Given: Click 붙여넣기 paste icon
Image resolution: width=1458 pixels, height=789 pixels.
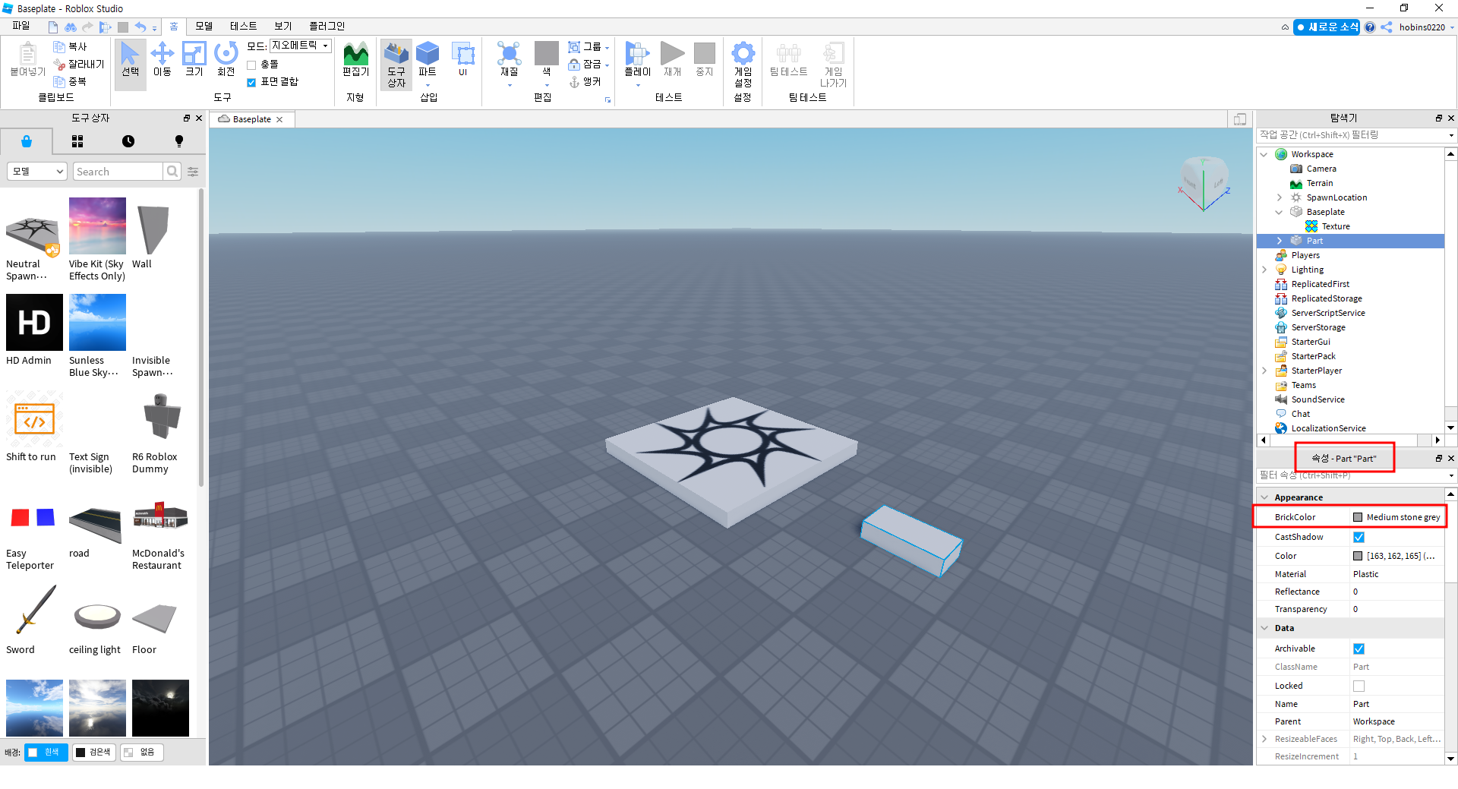Looking at the screenshot, I should pos(28,59).
